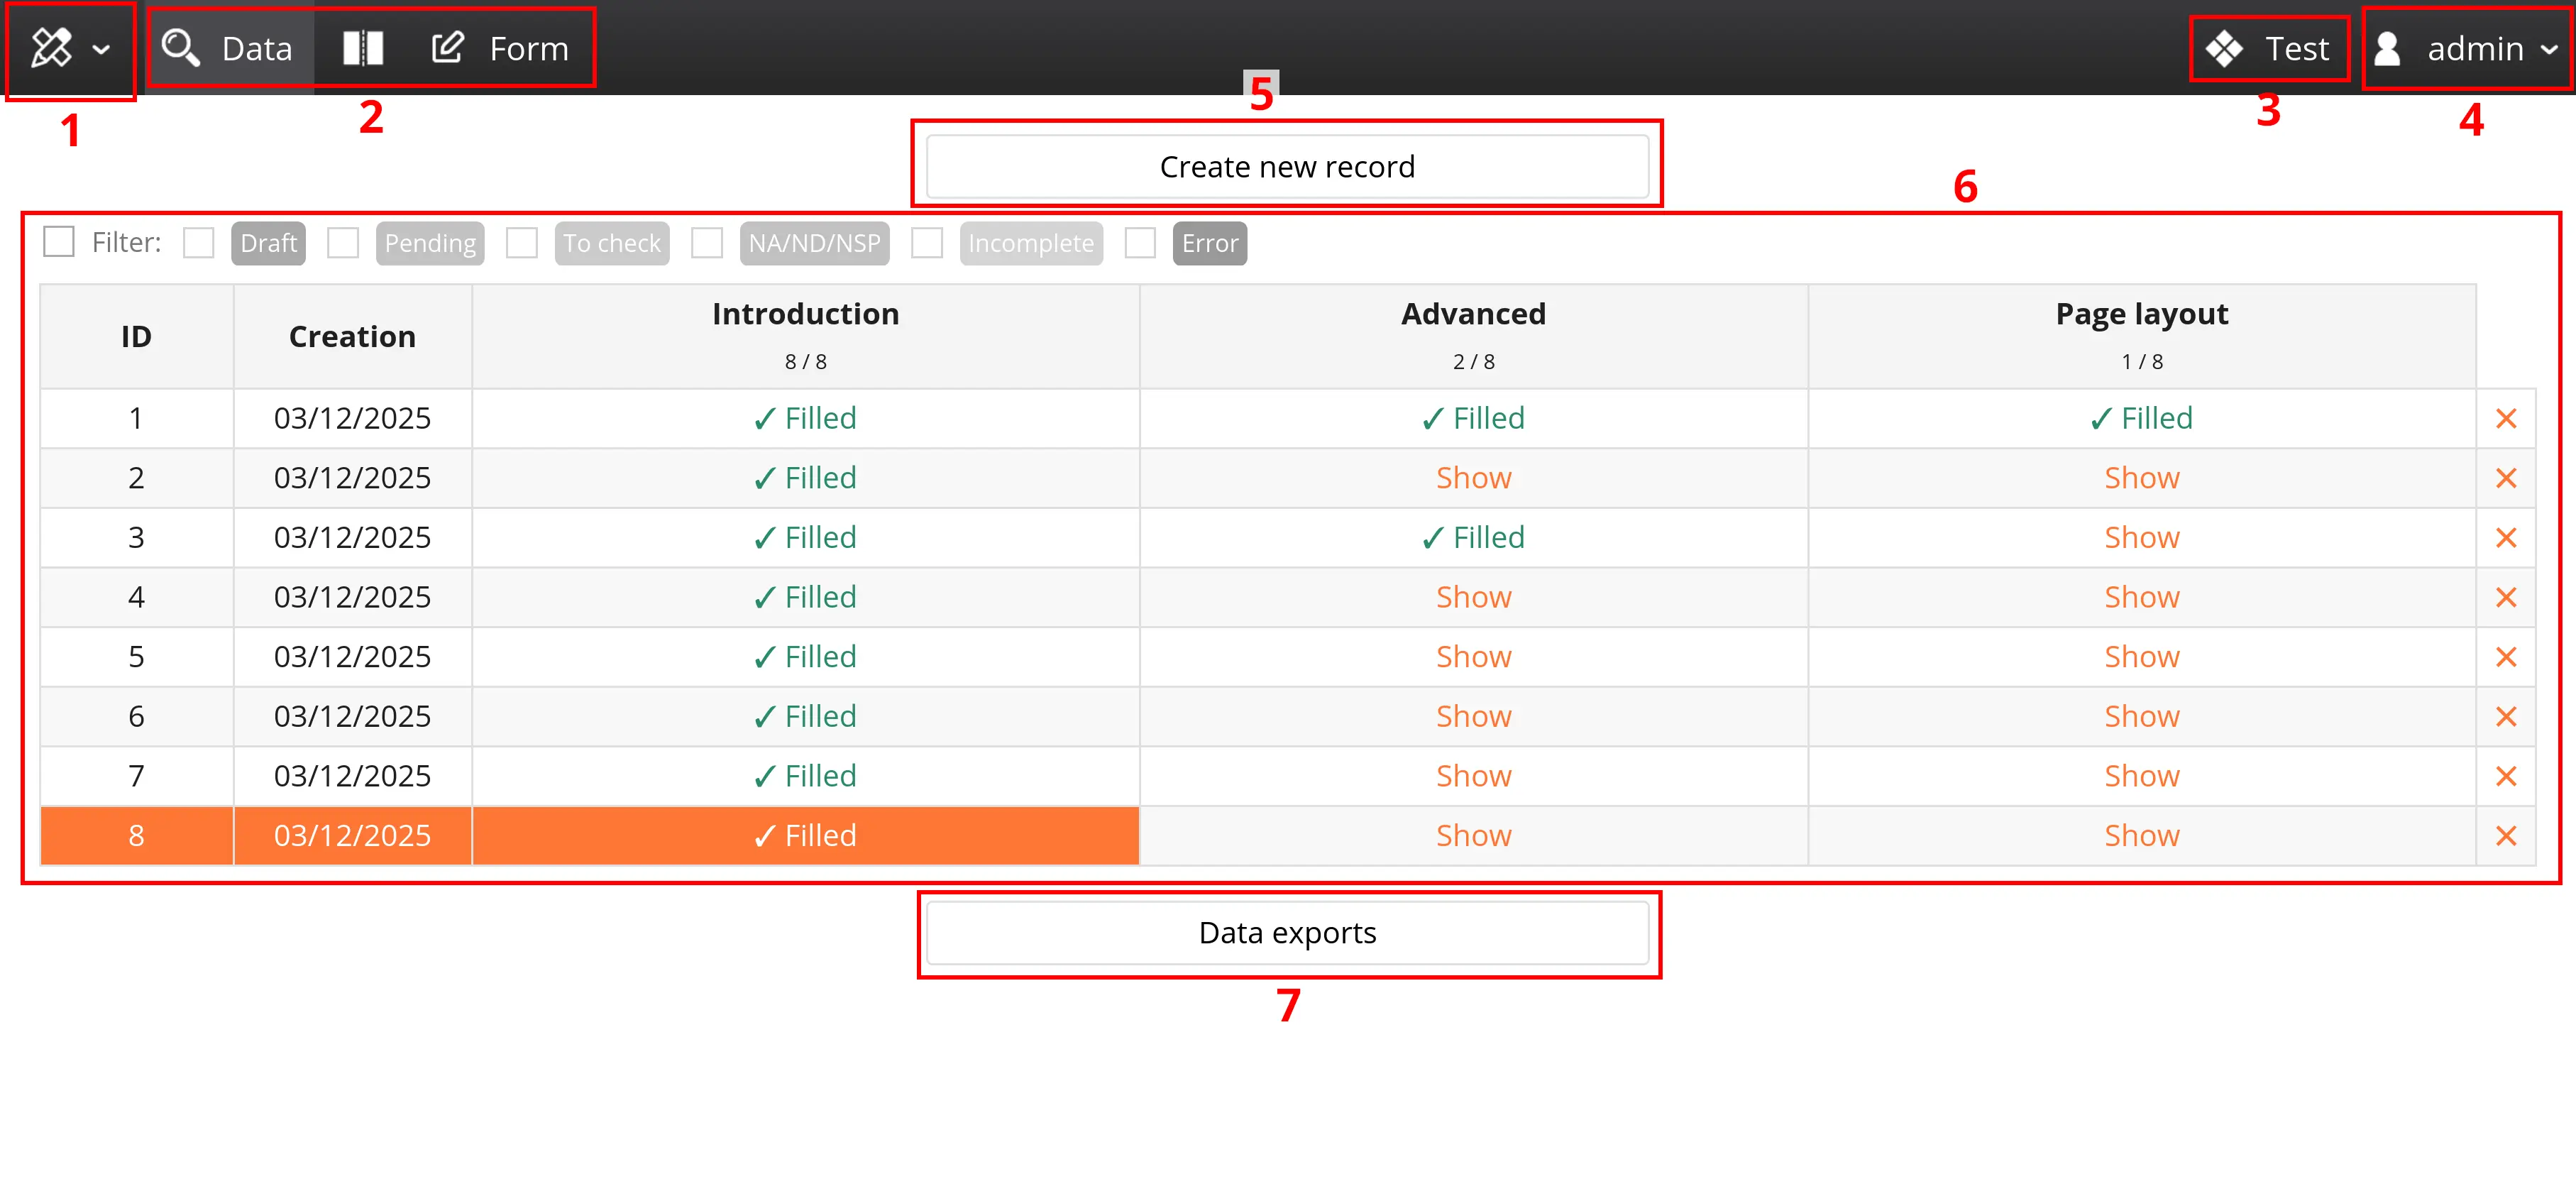Delete record 8 with the red X
Image resolution: width=2576 pixels, height=1201 pixels.
tap(2506, 835)
